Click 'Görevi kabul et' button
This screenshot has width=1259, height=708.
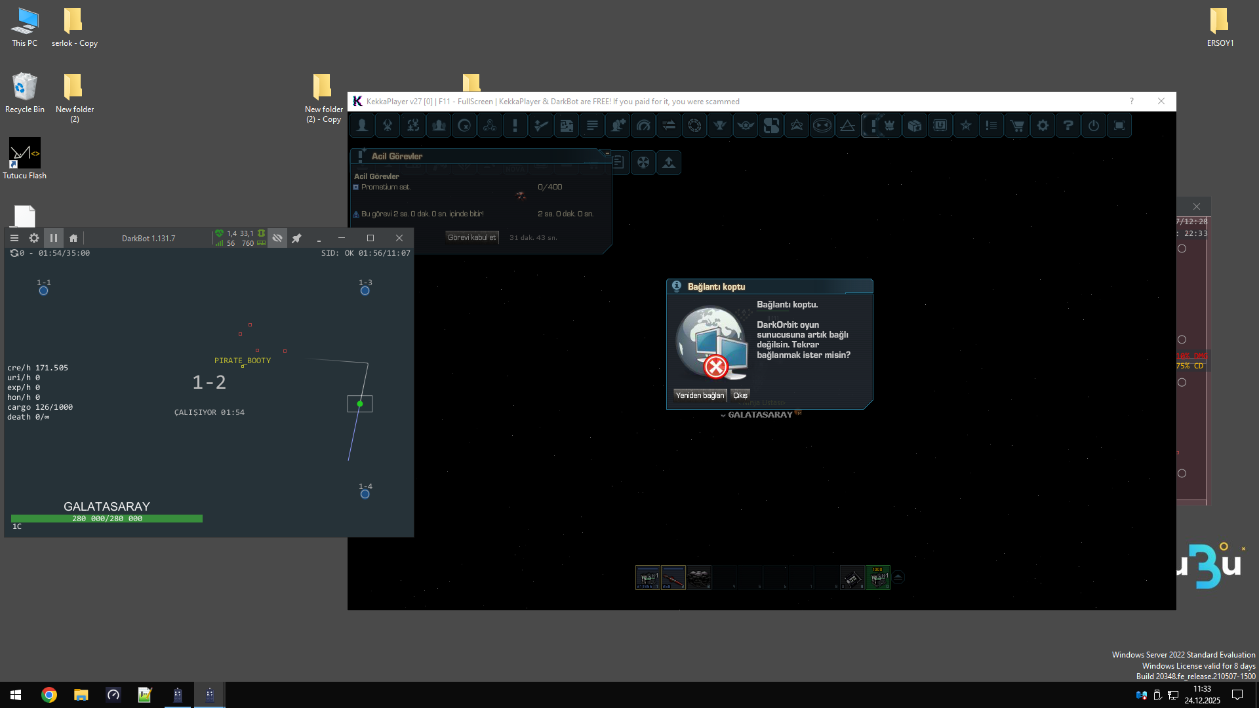tap(472, 237)
